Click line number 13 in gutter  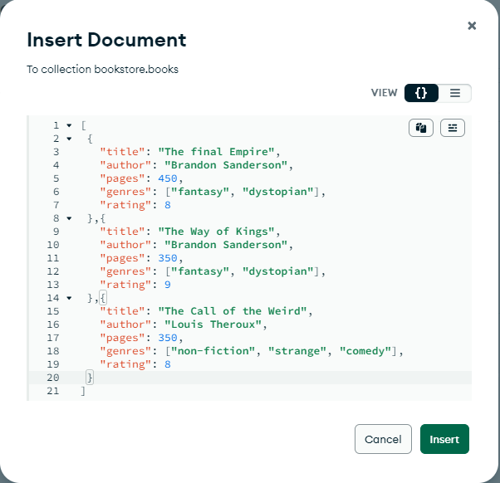tap(53, 285)
